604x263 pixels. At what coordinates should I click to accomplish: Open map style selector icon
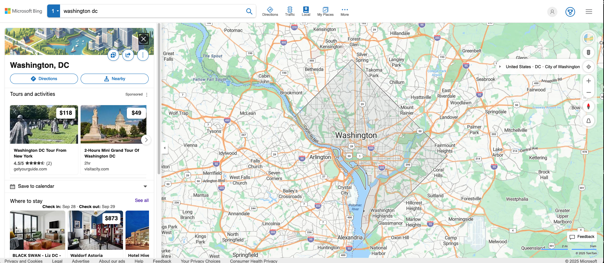(x=589, y=39)
